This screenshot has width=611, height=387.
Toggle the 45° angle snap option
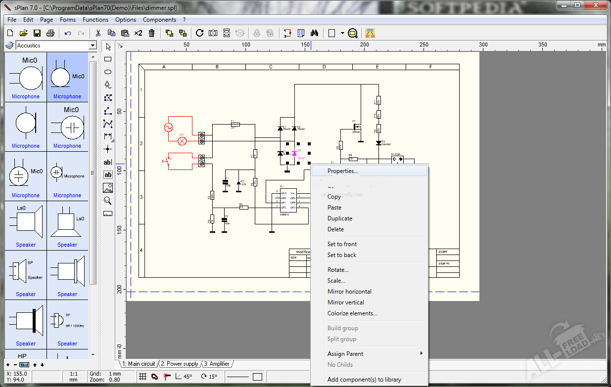(x=183, y=377)
